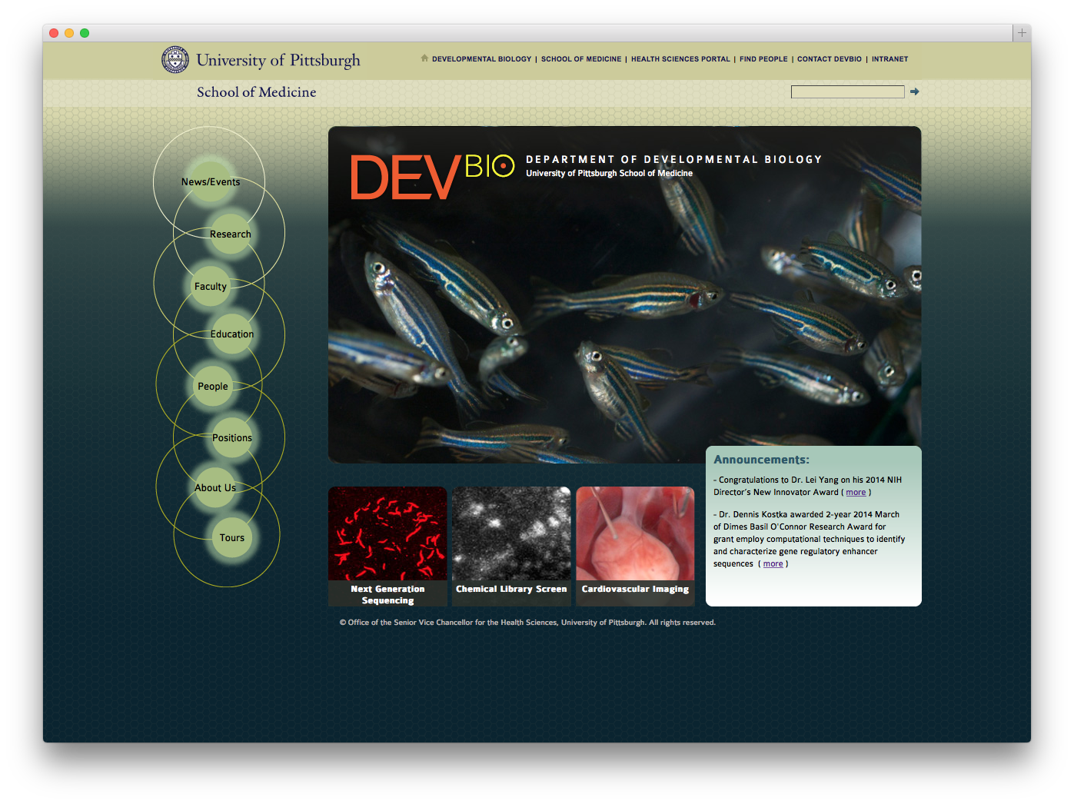
Task: Click the DEVBIO logo
Action: point(432,177)
